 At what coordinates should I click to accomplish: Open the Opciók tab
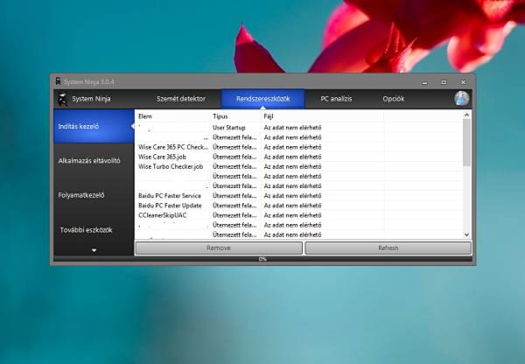pos(393,99)
